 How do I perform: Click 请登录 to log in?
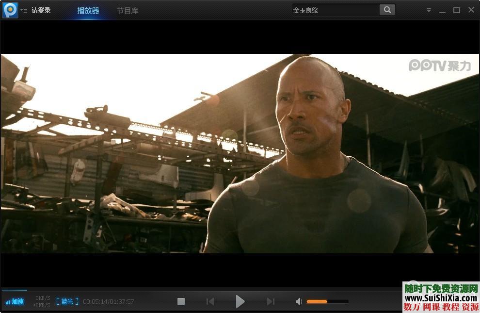point(41,10)
